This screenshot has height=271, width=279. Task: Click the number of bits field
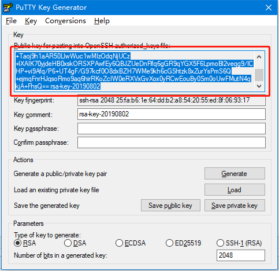pyautogui.click(x=241, y=255)
